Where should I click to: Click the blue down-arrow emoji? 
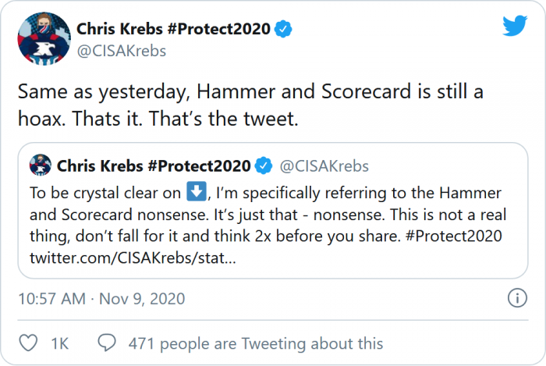pos(195,194)
